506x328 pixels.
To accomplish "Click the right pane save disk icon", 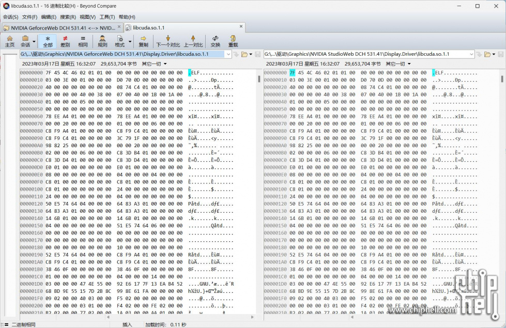I will click(x=500, y=54).
